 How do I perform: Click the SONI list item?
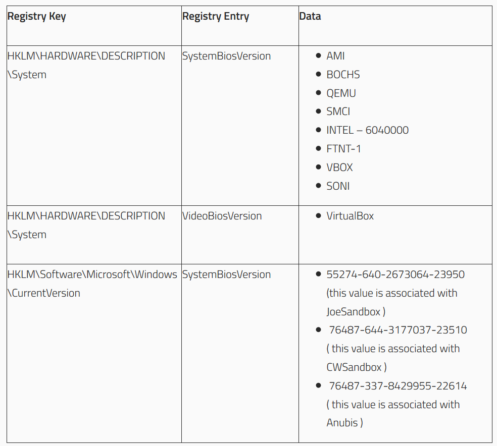[338, 186]
